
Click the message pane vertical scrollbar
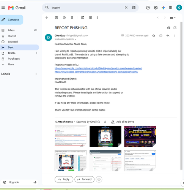[181, 96]
